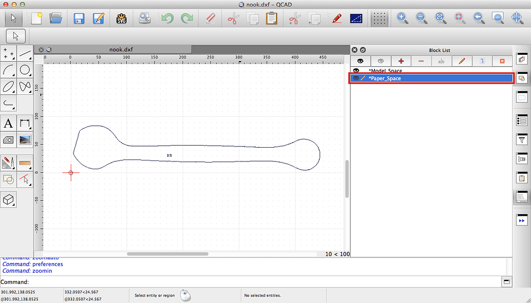
Task: Zoom out with minus magnifier
Action: pyautogui.click(x=422, y=18)
